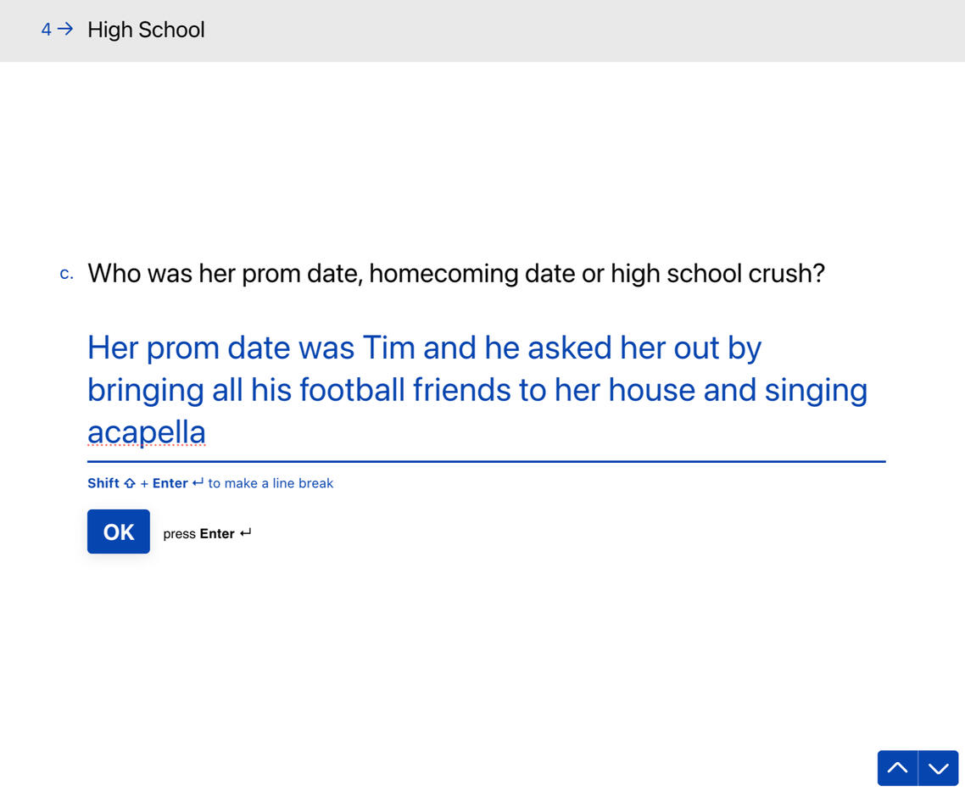Go to next question with down chevron

[x=938, y=768]
